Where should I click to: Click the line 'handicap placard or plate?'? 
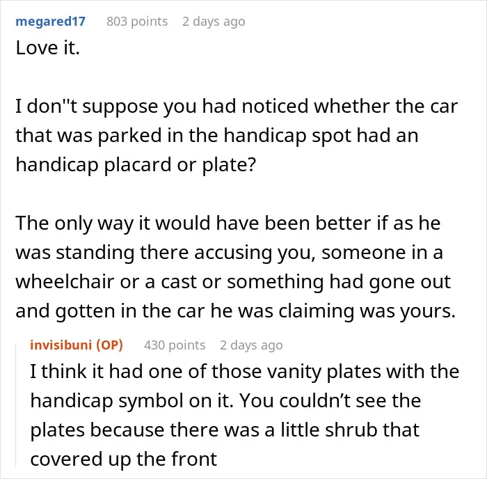pos(136,165)
